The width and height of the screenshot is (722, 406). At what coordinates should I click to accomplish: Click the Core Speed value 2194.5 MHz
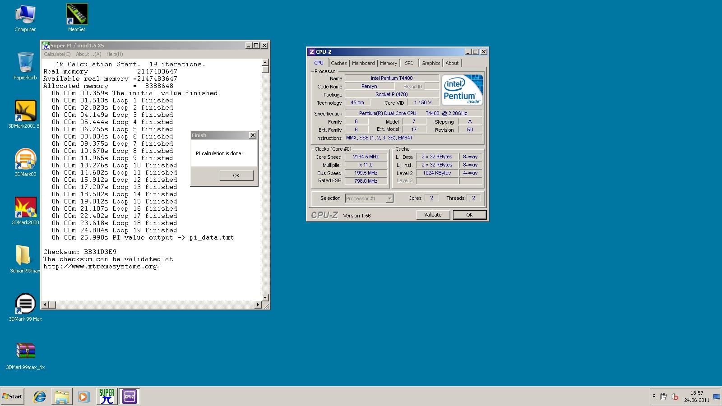click(x=366, y=157)
